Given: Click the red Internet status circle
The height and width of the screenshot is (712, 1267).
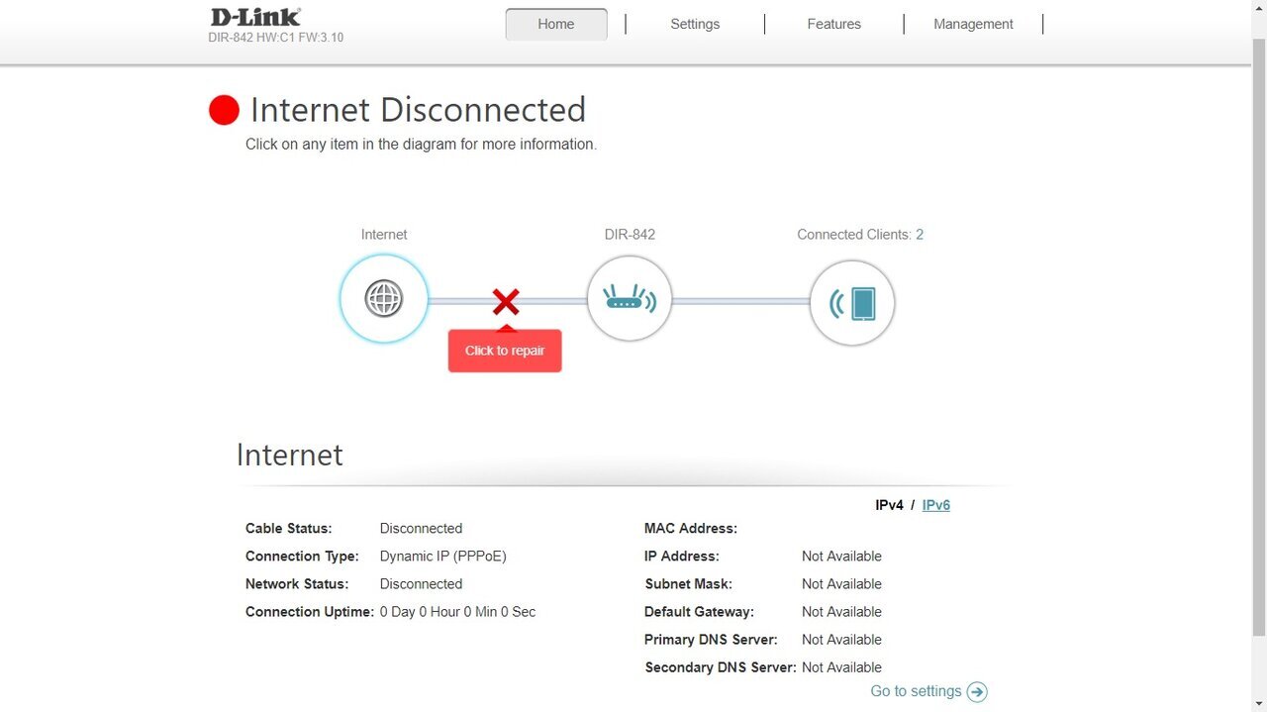Looking at the screenshot, I should click(x=225, y=110).
